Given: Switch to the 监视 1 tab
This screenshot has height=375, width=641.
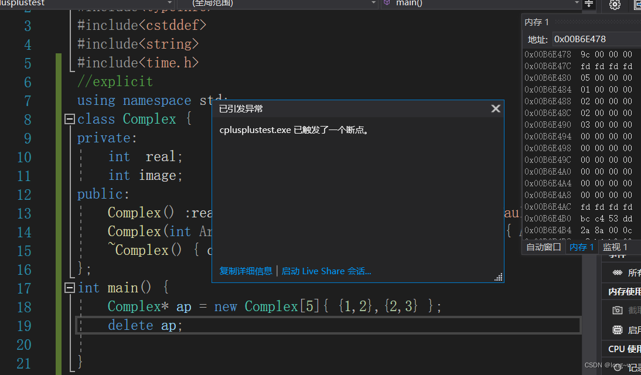Looking at the screenshot, I should point(615,247).
